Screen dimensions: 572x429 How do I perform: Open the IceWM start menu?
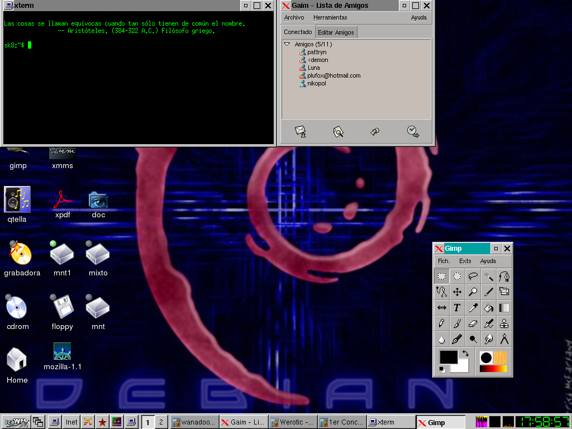click(15, 422)
